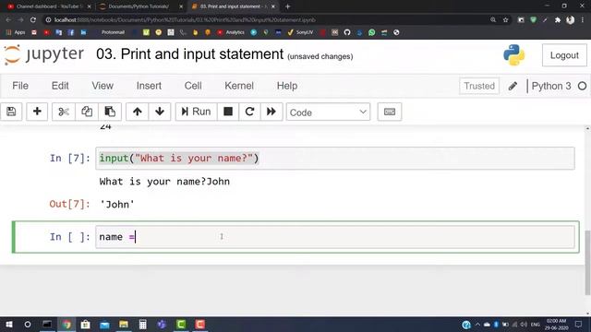The image size is (591, 332).
Task: Open the Cell menu
Action: (193, 86)
